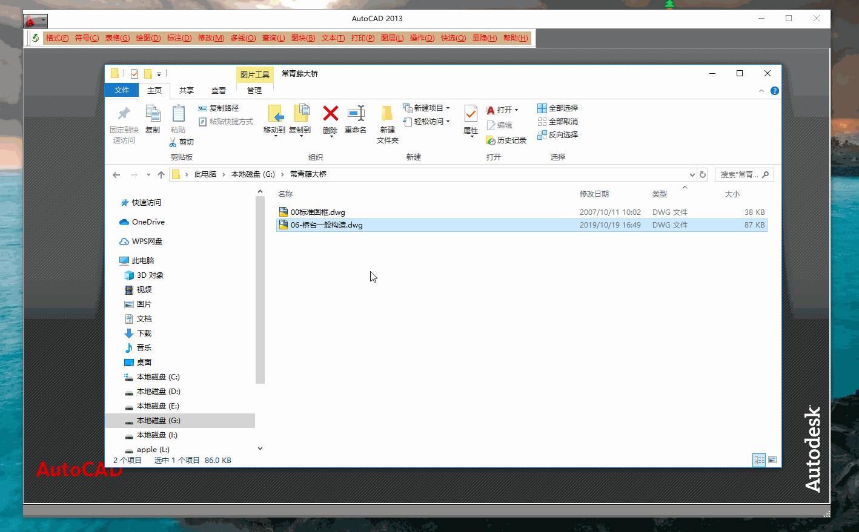Select OneDrive in navigation pane
859x532 pixels.
(x=148, y=222)
